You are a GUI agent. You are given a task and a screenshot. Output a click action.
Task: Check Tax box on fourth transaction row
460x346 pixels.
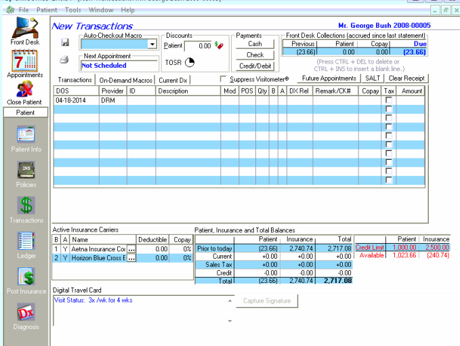point(389,127)
